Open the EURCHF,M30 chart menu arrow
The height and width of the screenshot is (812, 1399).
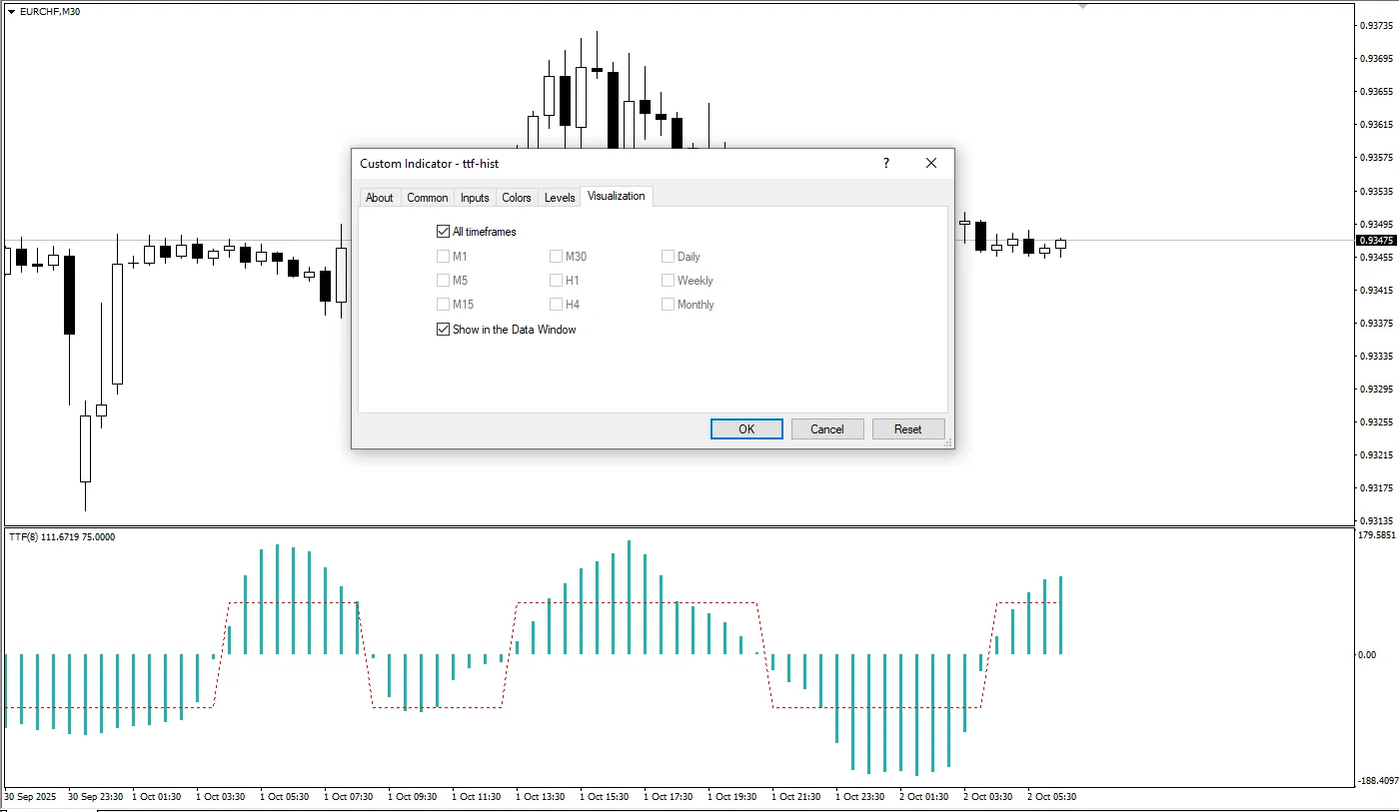[x=12, y=11]
